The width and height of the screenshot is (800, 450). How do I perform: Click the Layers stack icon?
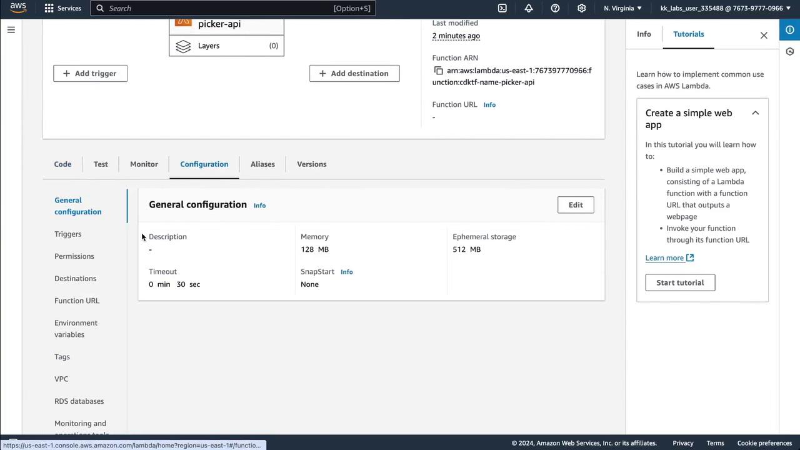pos(183,46)
